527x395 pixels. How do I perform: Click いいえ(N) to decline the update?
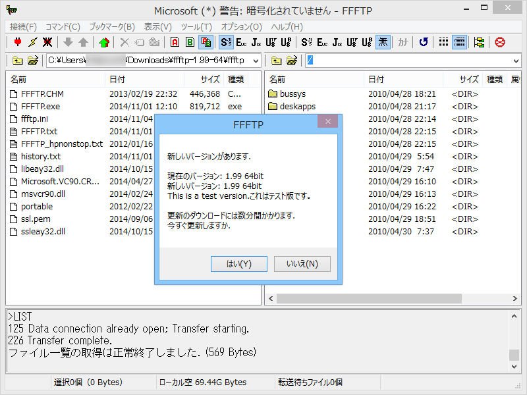302,263
